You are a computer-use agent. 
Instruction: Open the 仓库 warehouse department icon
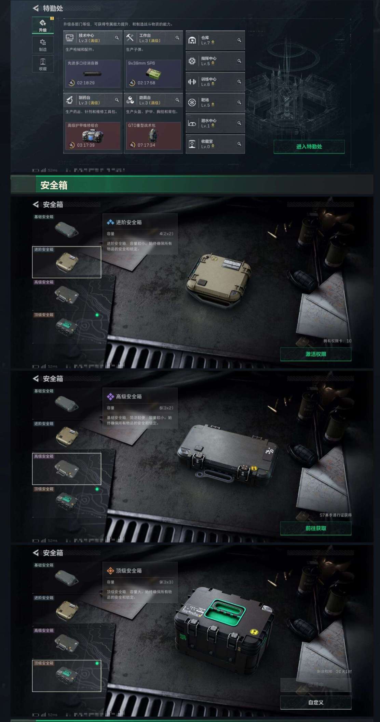coord(192,40)
